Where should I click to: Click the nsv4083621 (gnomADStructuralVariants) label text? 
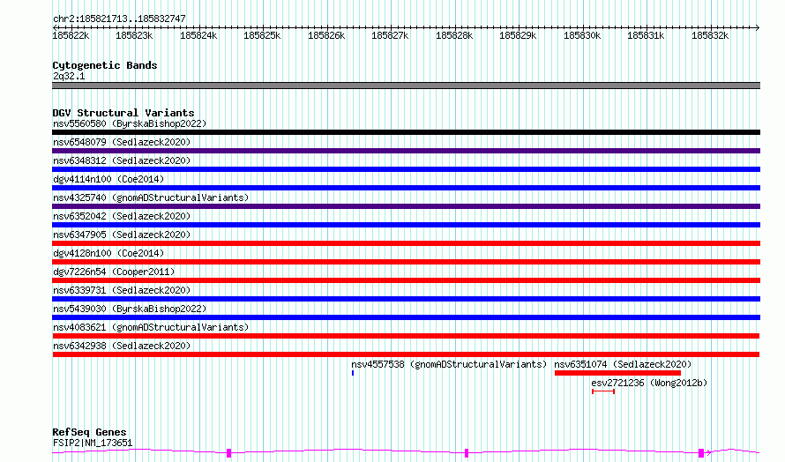[x=151, y=327]
